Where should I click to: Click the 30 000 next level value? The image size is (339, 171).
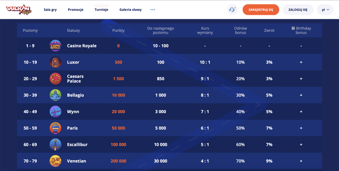pyautogui.click(x=161, y=161)
